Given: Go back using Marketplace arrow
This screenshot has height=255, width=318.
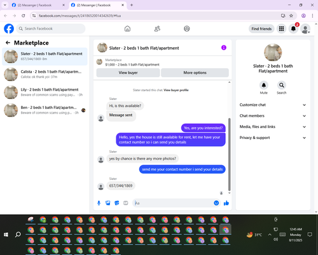Looking at the screenshot, I should tap(8, 43).
